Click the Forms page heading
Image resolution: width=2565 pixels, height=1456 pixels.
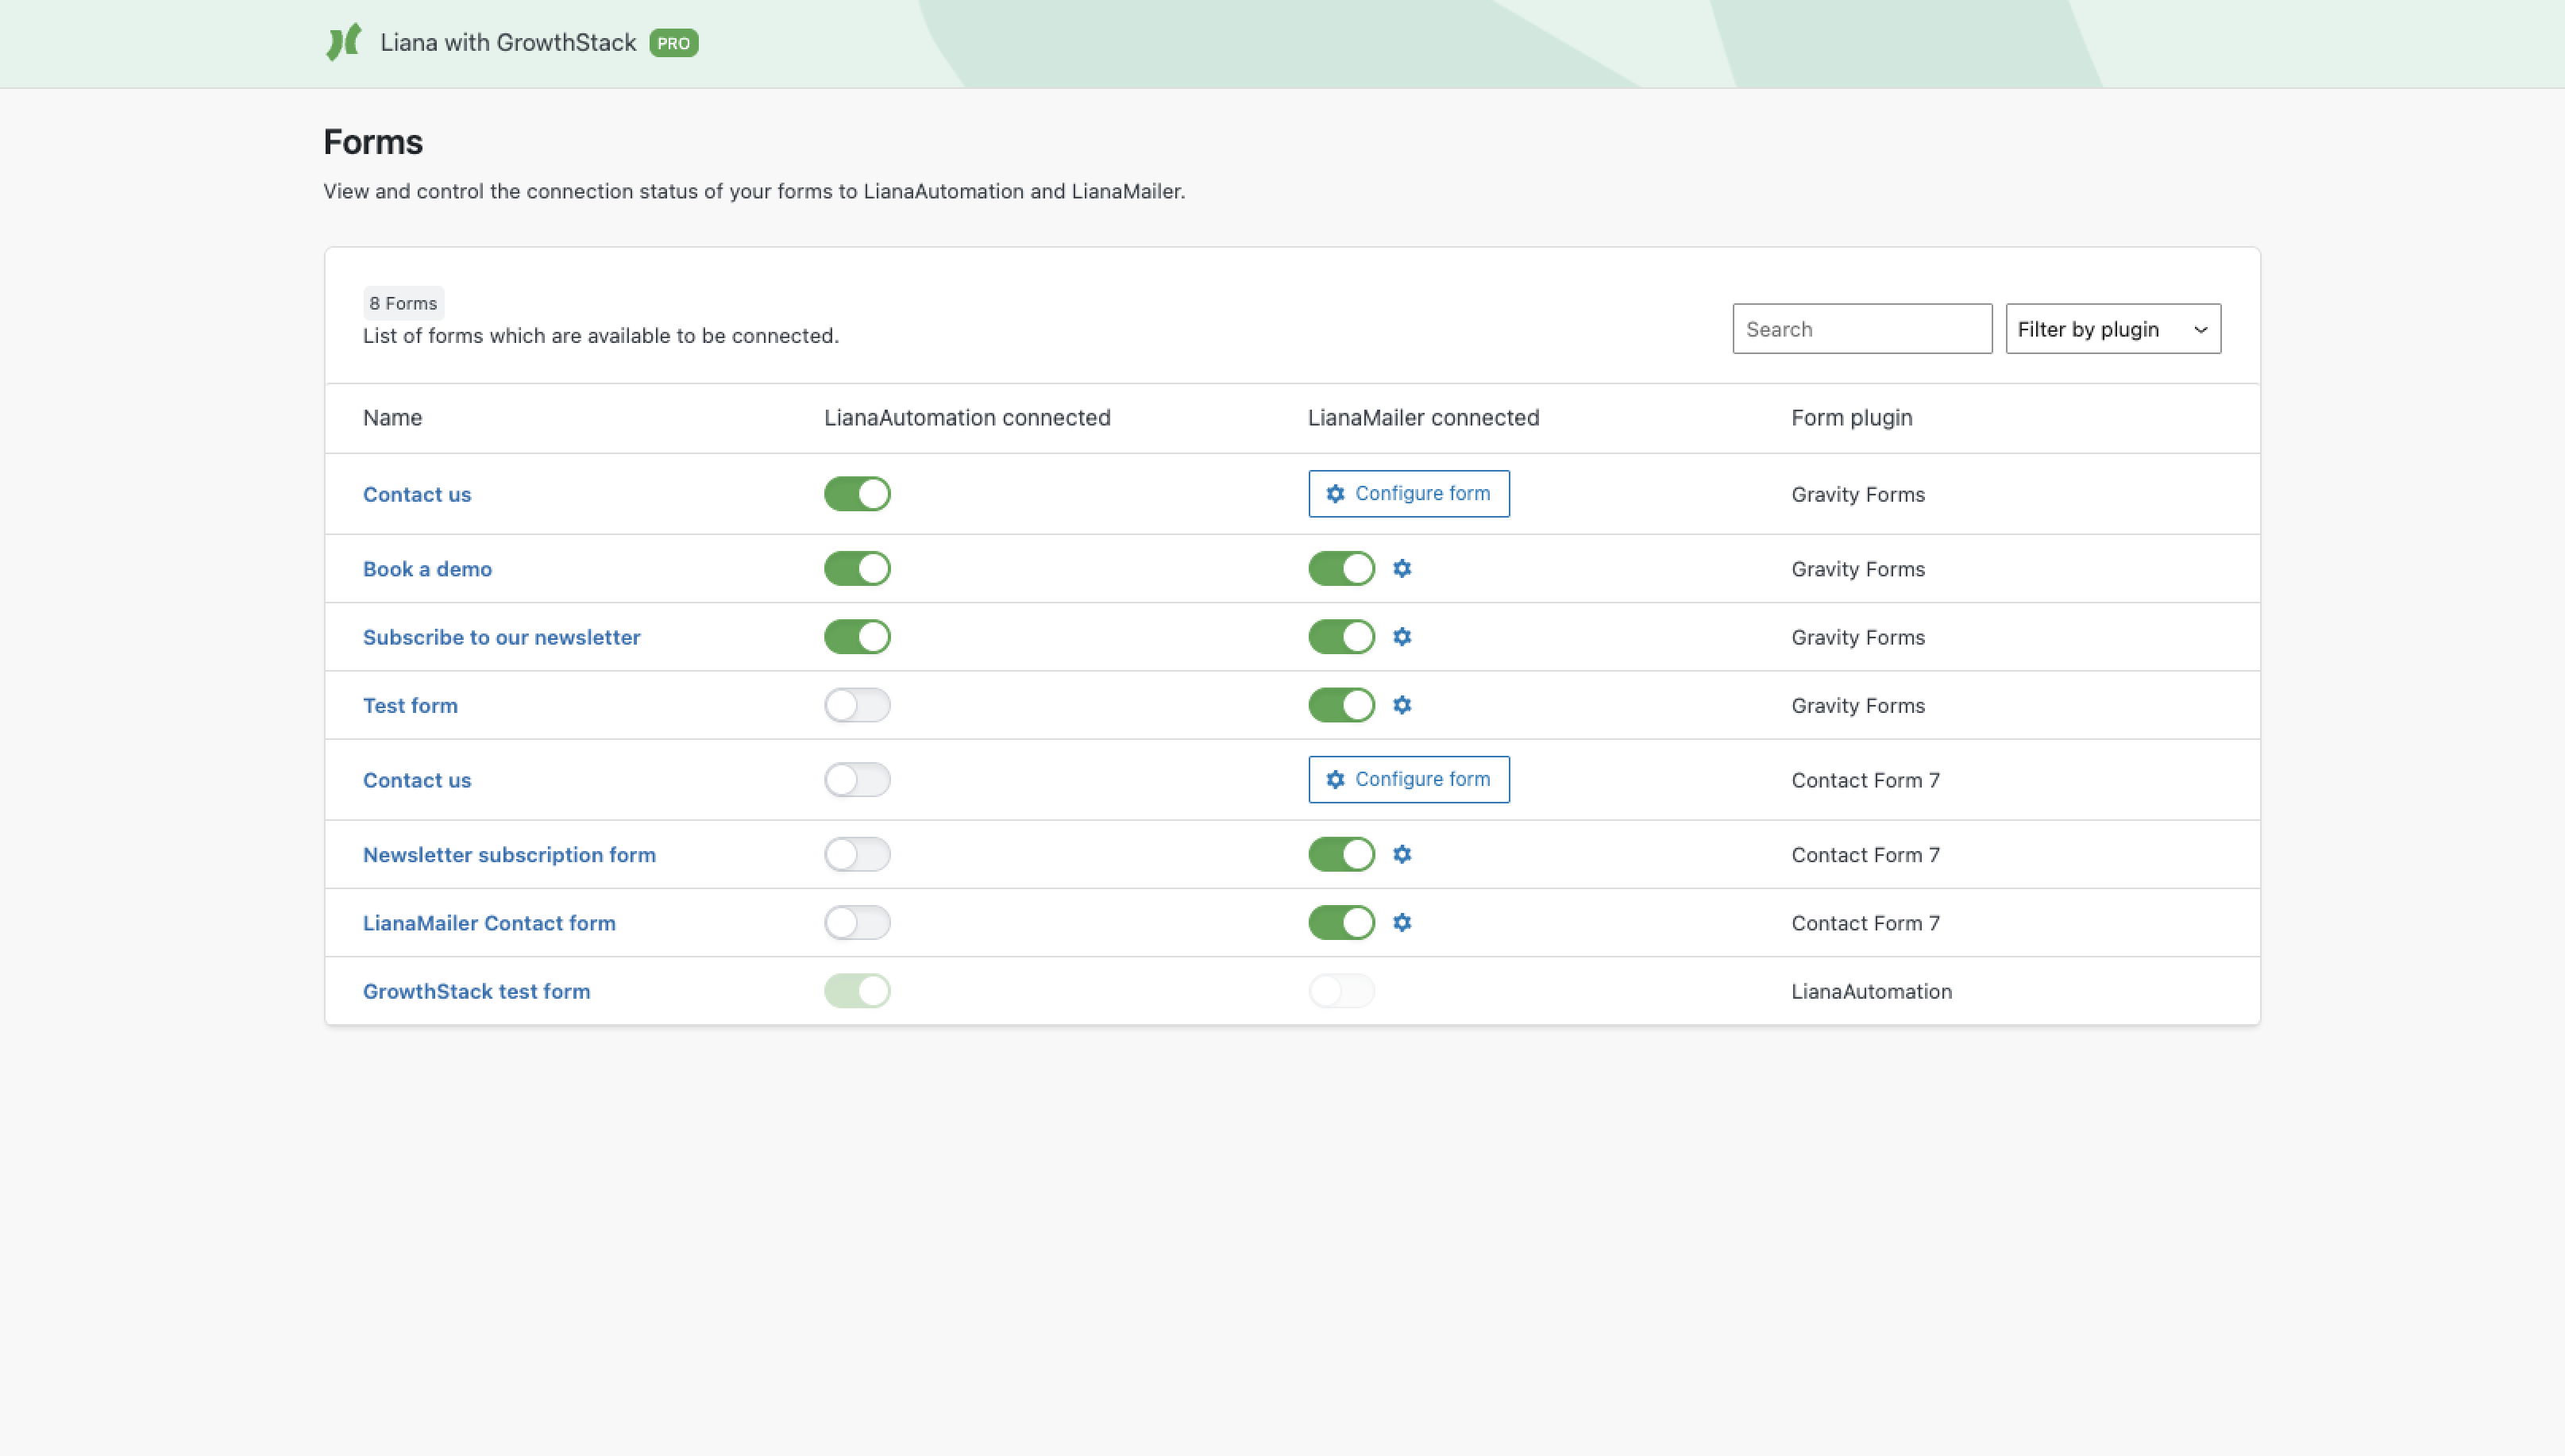[373, 142]
